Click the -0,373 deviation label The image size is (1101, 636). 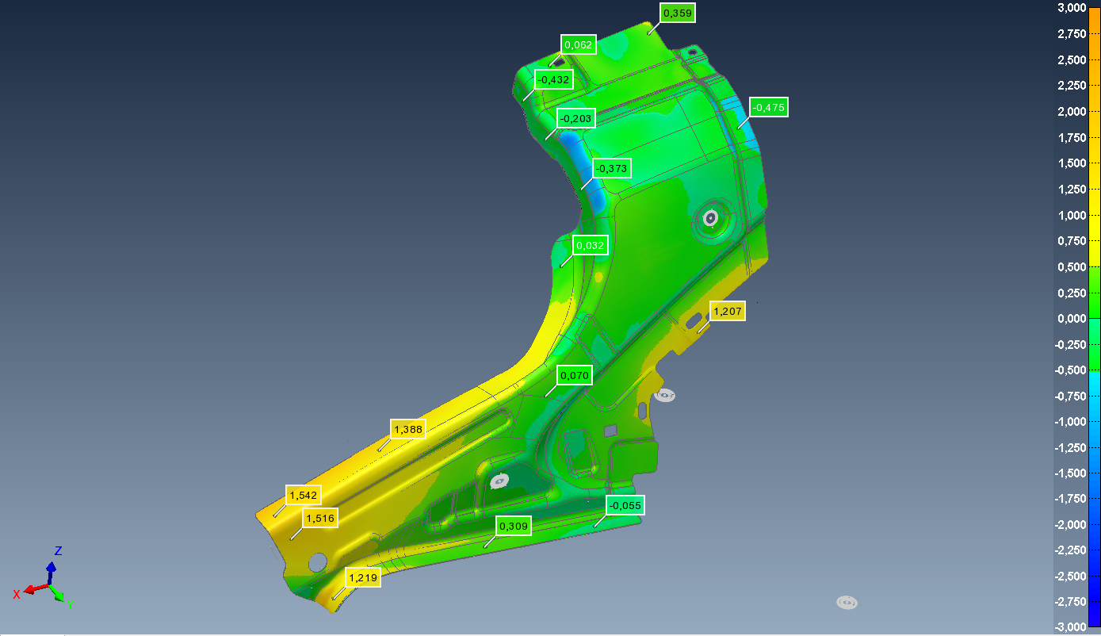[x=611, y=169]
